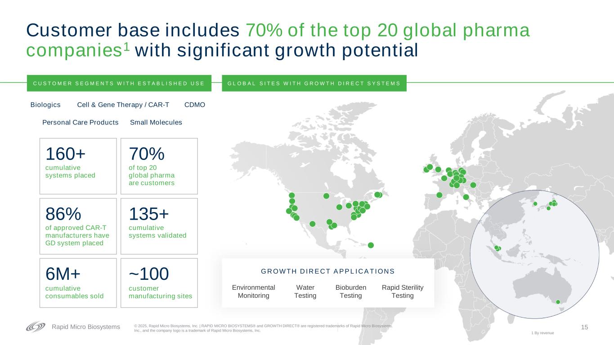Click the Global Sites With Growth Direct Systems banner
Viewport: 614px width, 345px height.
(314, 83)
